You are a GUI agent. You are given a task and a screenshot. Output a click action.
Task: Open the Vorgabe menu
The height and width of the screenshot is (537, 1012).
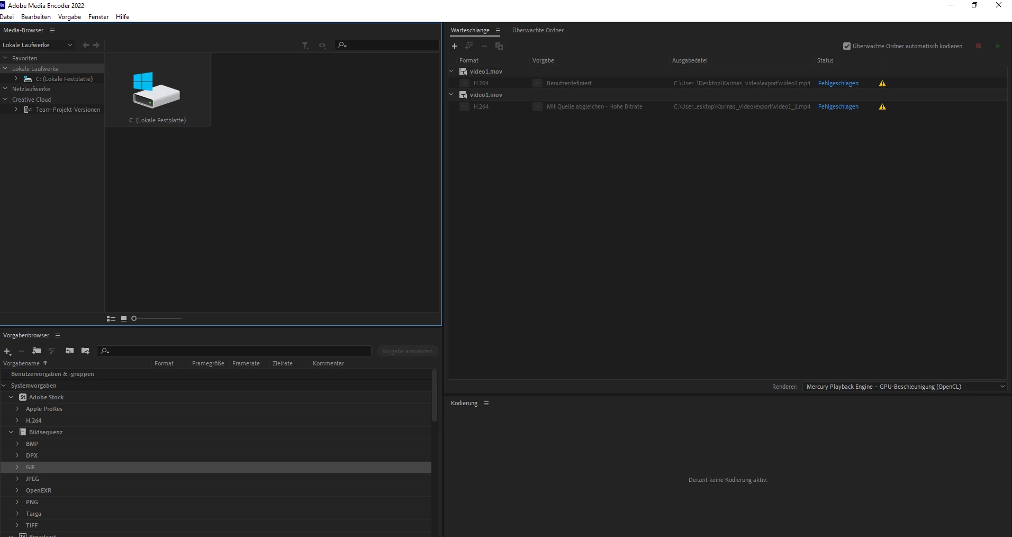point(70,17)
